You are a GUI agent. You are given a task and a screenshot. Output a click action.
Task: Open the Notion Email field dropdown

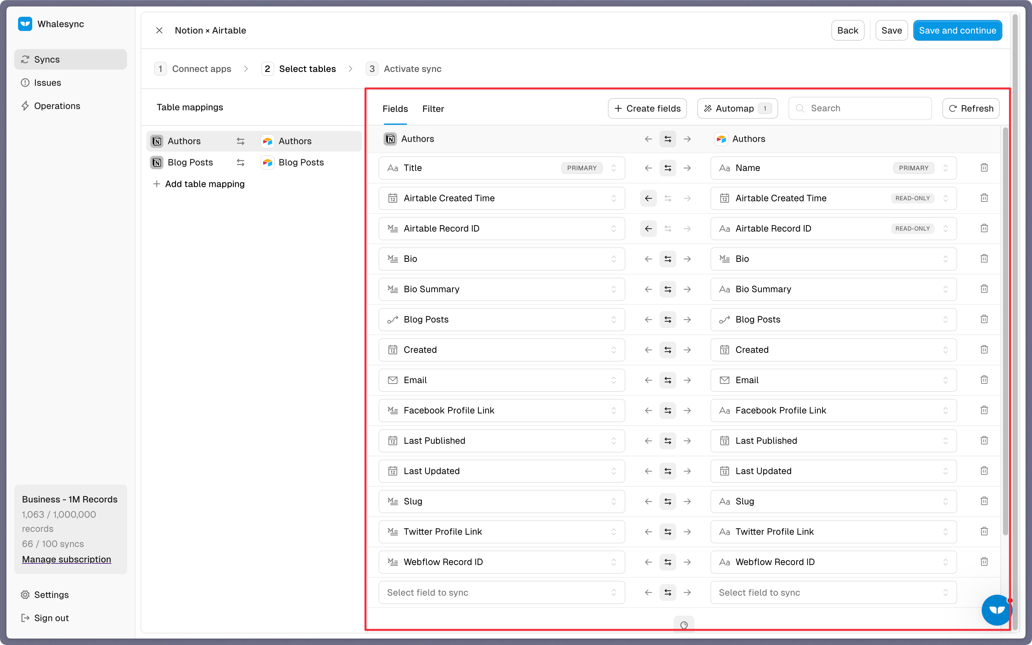[x=501, y=380]
